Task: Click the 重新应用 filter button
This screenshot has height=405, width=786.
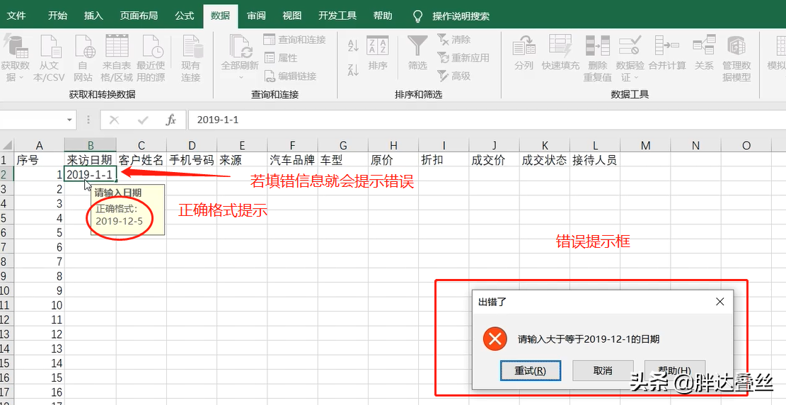Action: 463,58
